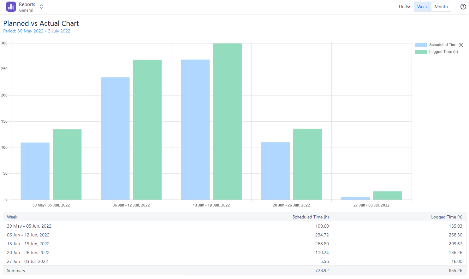Image resolution: width=469 pixels, height=279 pixels.
Task: Click Scheduled Time bar for 20 Jun - 26 Jun
Action: (x=275, y=171)
